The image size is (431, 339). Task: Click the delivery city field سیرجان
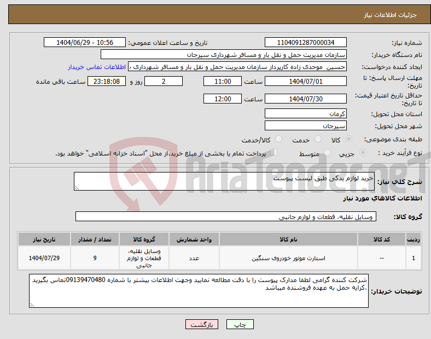tap(305, 125)
